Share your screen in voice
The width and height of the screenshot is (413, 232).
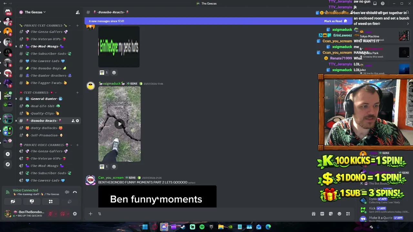(32, 201)
